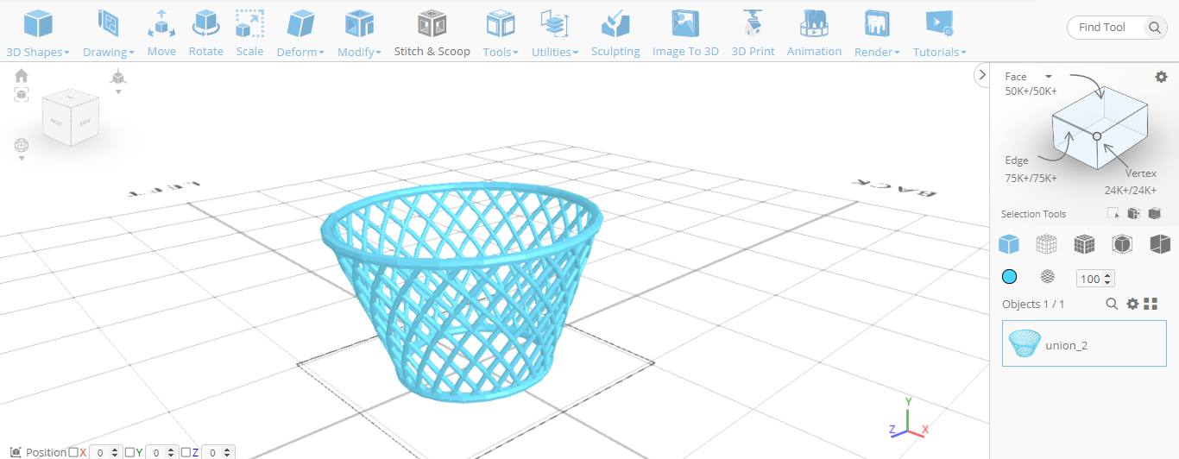Choose the Vertex selection label

coord(1140,173)
